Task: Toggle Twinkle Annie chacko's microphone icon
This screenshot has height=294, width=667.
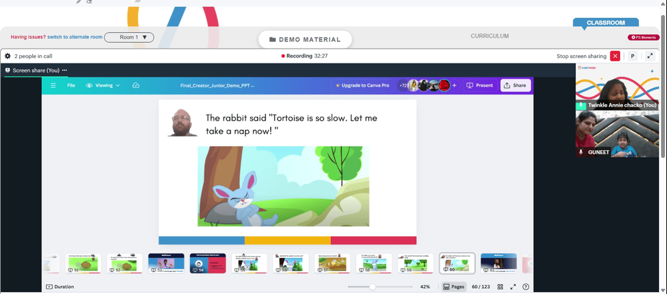Action: click(581, 105)
